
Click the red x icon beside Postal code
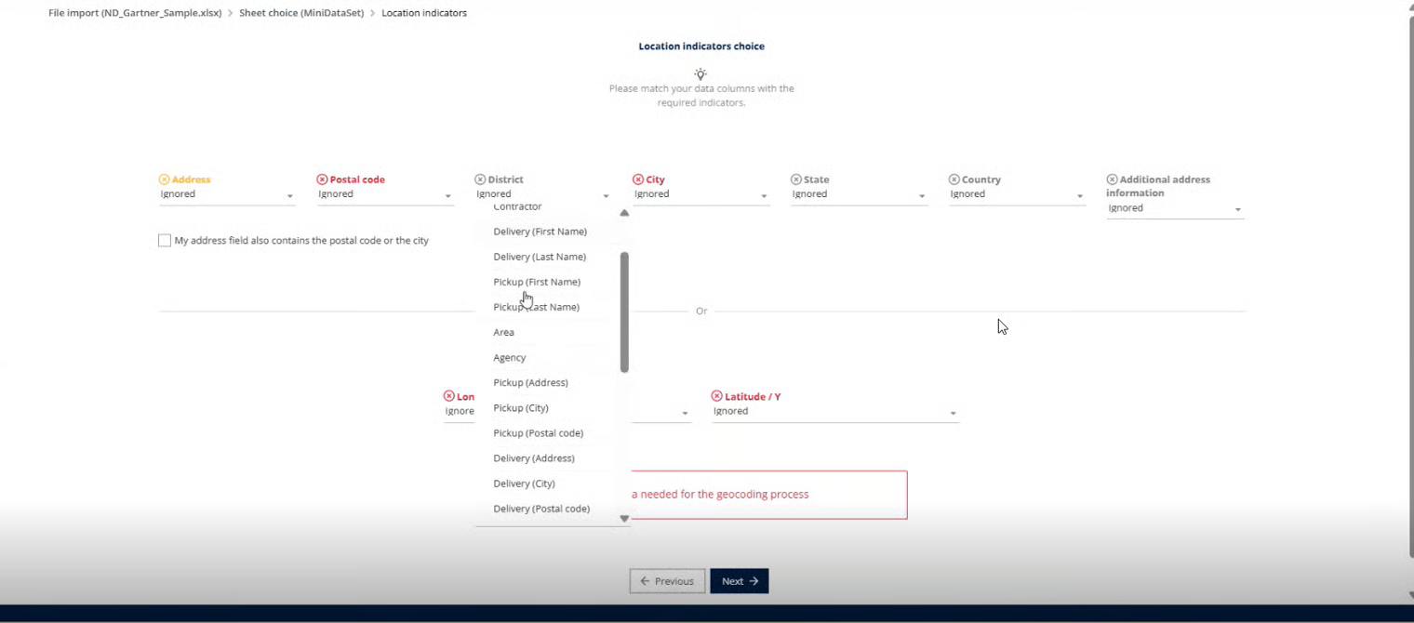[x=323, y=179]
